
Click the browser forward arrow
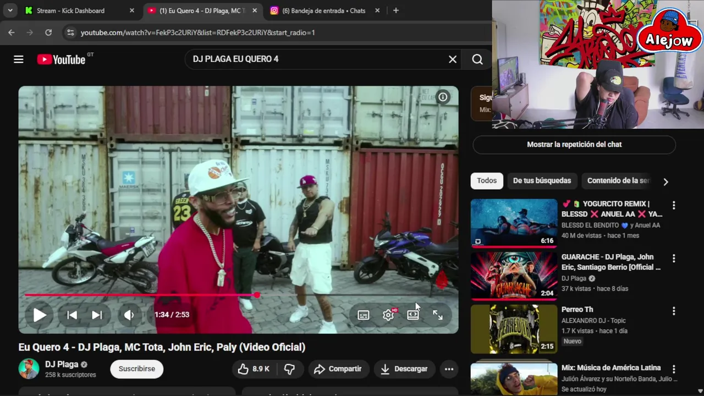pos(30,32)
